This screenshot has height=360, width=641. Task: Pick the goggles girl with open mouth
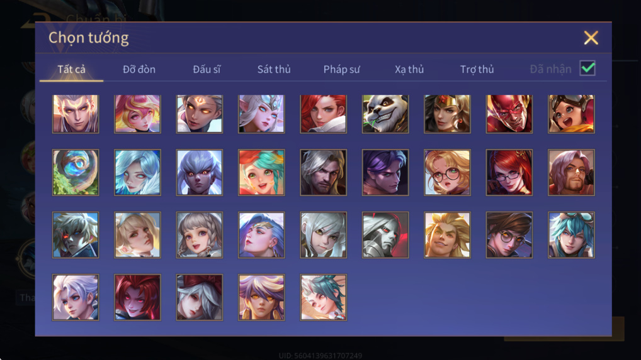click(x=571, y=114)
